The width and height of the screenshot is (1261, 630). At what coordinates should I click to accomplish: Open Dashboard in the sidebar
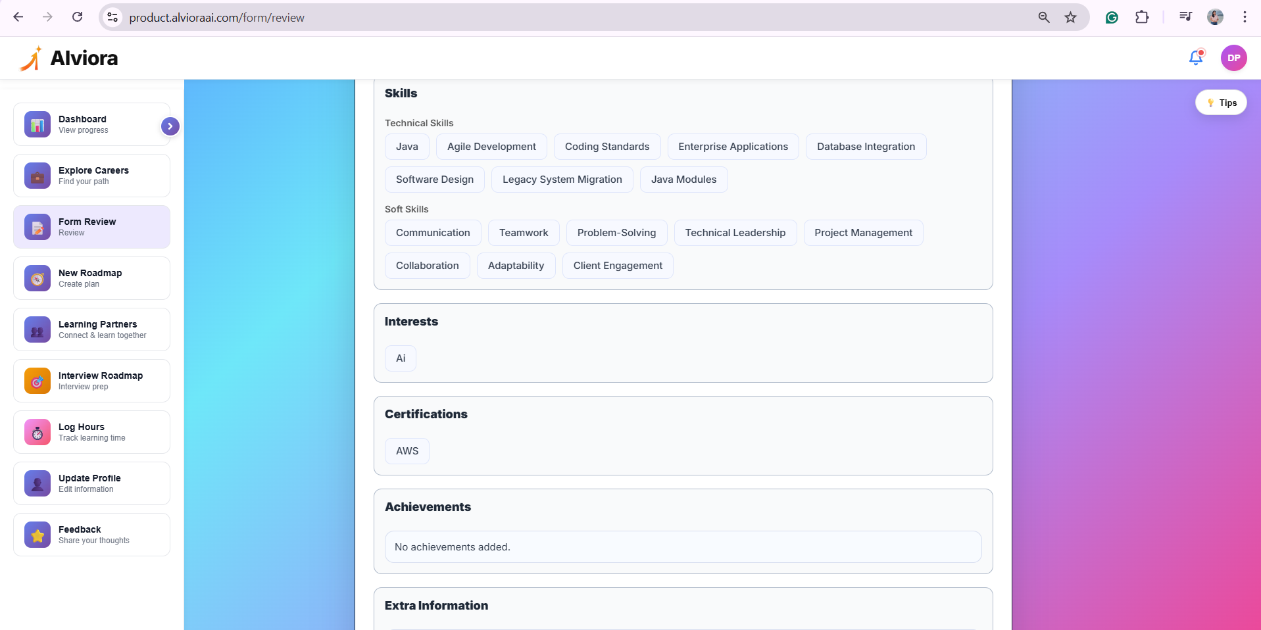click(91, 124)
